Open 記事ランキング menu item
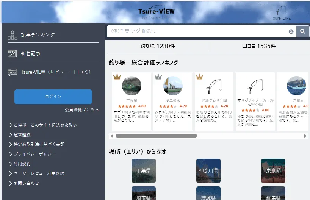This screenshot has height=200, width=310. tap(53, 35)
